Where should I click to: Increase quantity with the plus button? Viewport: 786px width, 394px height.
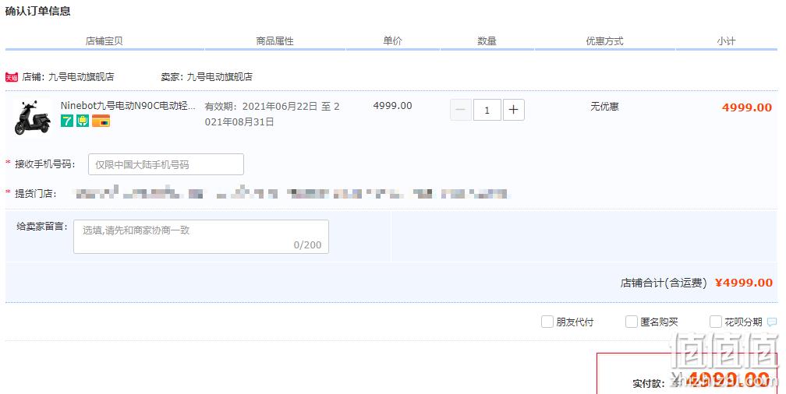[513, 110]
